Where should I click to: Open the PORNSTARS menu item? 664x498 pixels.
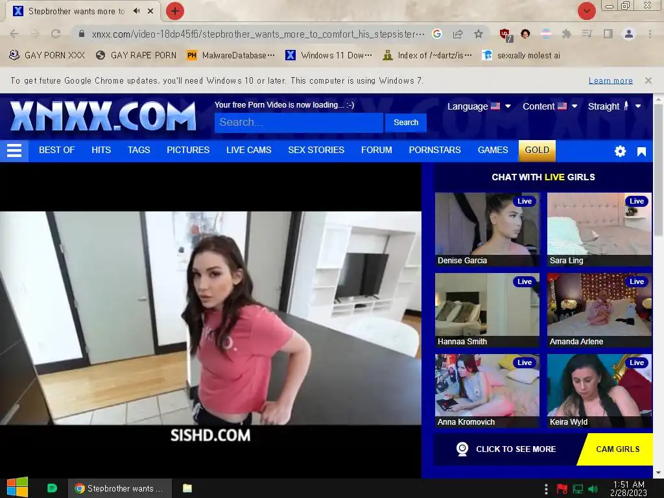point(435,150)
